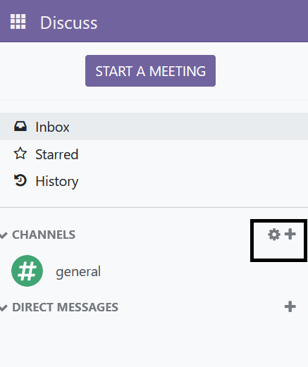Click the Starred star icon
Image resolution: width=308 pixels, height=367 pixels.
click(x=20, y=154)
